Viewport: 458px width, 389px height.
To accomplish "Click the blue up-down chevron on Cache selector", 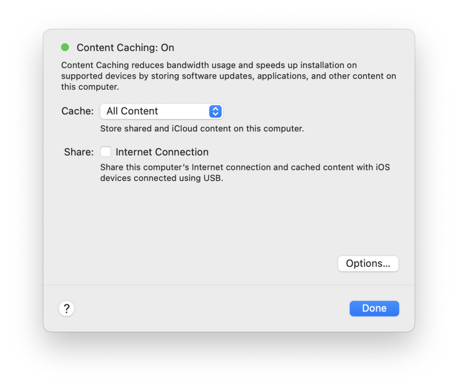I will point(215,111).
